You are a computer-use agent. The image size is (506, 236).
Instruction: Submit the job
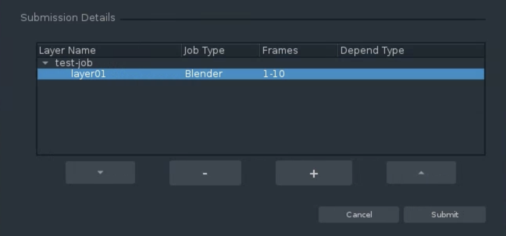click(x=445, y=215)
